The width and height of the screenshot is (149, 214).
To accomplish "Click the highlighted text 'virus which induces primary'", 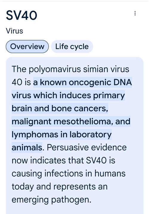I will coord(68,96).
